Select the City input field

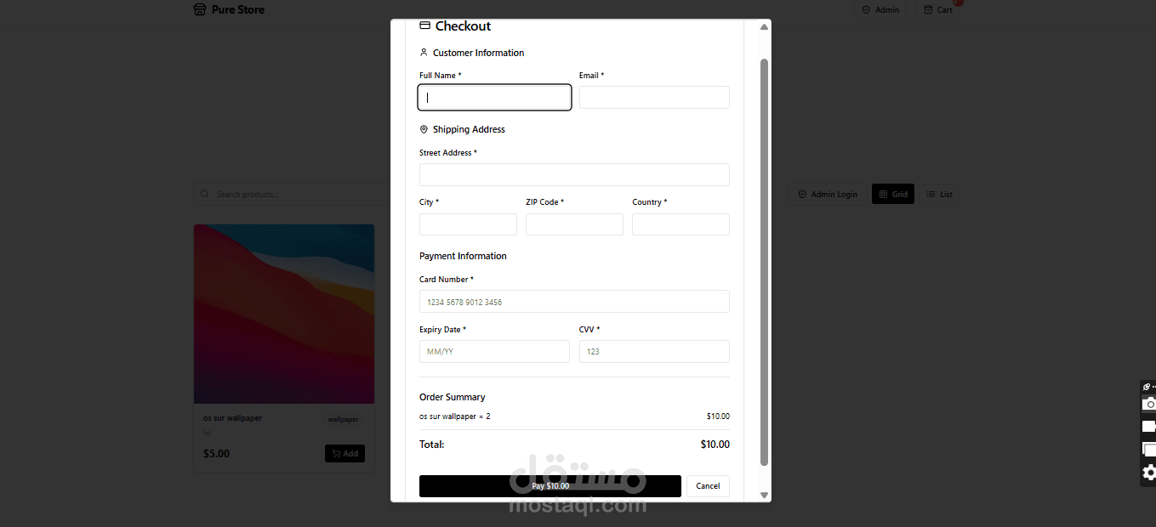pos(468,224)
